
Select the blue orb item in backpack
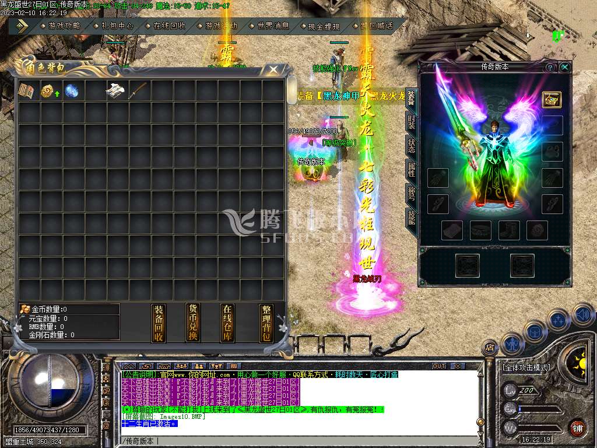pos(72,92)
